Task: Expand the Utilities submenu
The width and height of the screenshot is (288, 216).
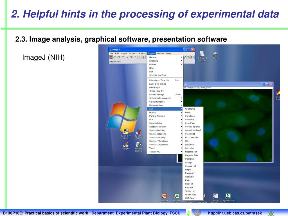Action: 165,64
